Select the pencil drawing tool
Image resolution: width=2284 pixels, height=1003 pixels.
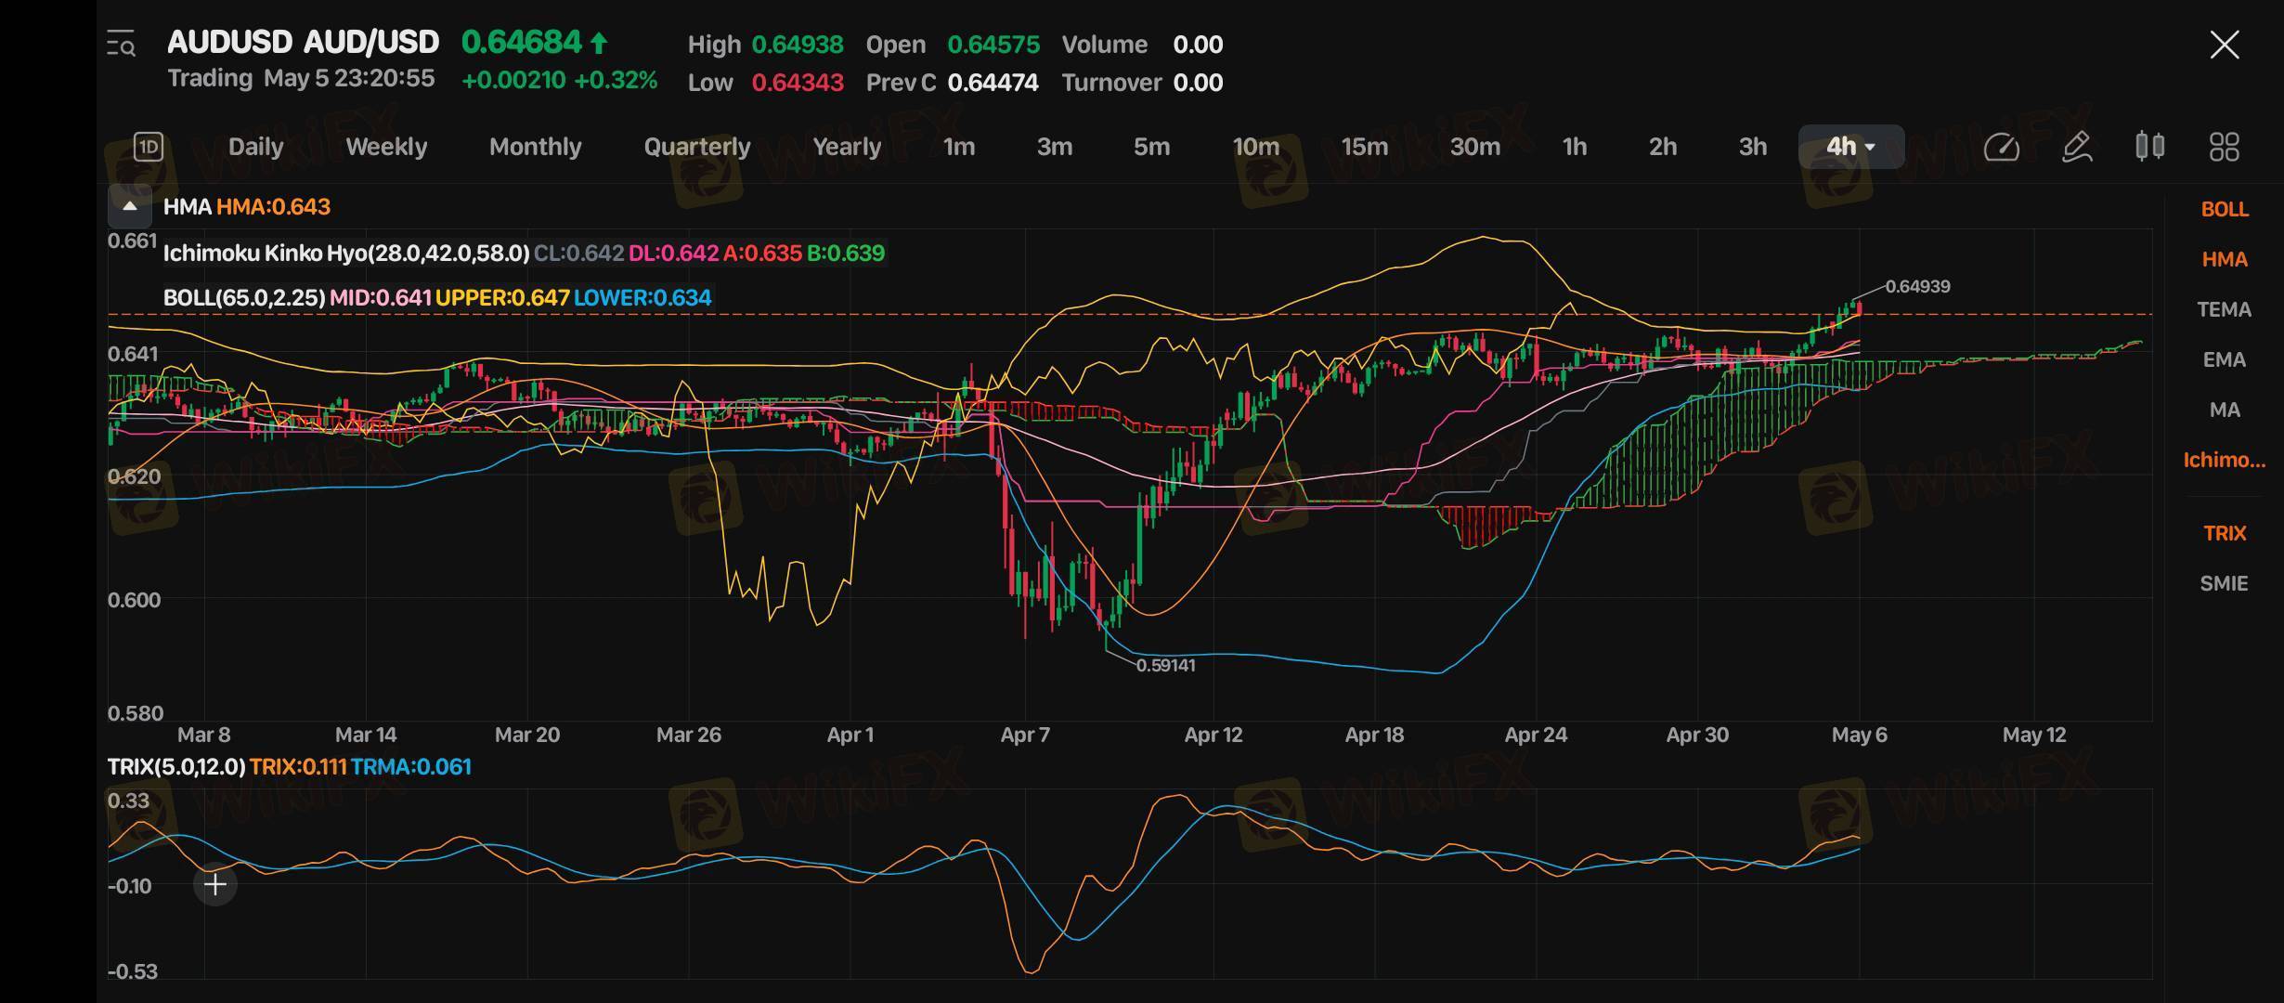pyautogui.click(x=2076, y=147)
